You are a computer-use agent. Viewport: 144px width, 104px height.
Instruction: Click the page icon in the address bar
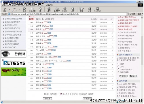click(x=9, y=14)
